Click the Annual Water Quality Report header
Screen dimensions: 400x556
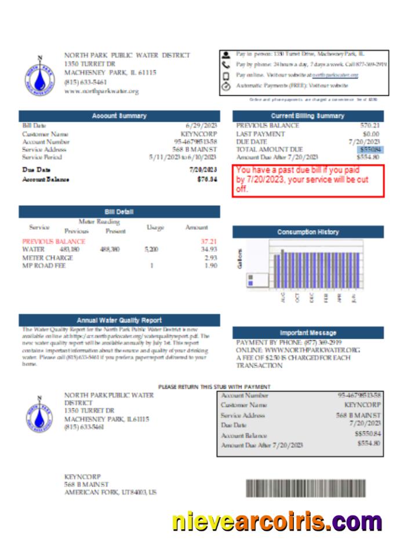coord(119,320)
